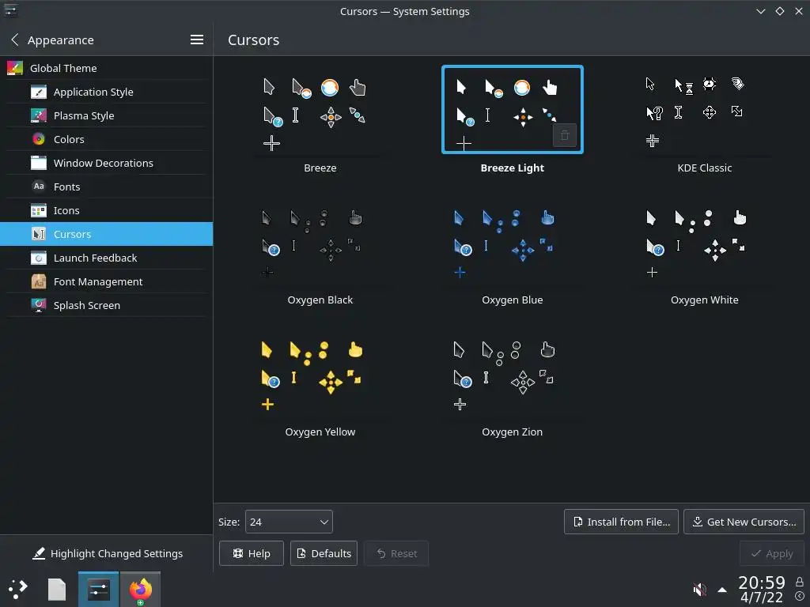Open the Fonts settings page
The height and width of the screenshot is (607, 810).
point(107,187)
